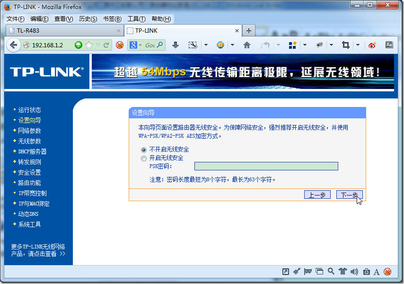Click the 上一步 button
This screenshot has width=404, height=284.
(x=317, y=195)
